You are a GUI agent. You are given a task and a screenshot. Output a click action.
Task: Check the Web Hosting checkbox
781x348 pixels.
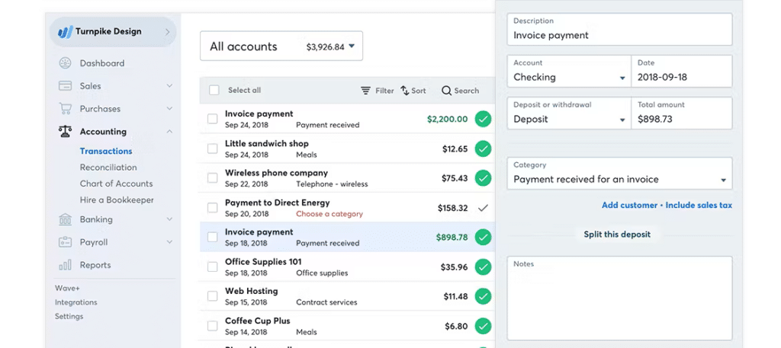[213, 296]
